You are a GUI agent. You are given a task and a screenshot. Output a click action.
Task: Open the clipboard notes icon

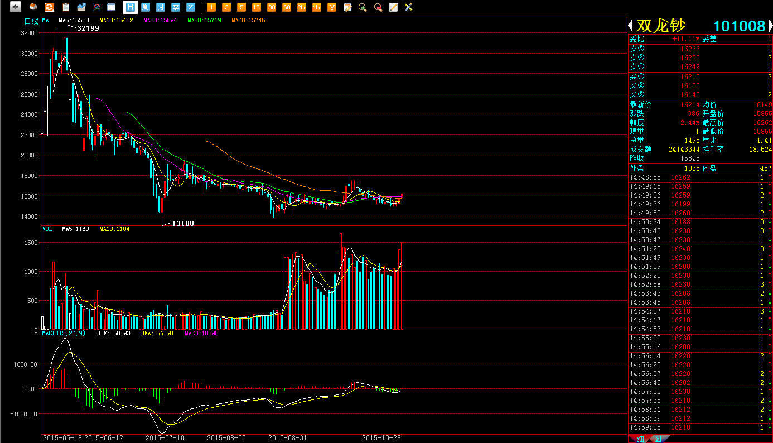pyautogui.click(x=66, y=7)
